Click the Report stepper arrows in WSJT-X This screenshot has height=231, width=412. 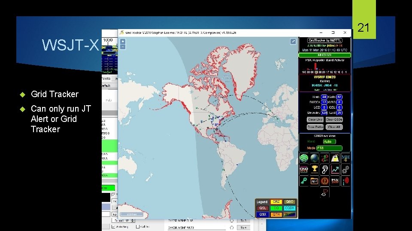point(133,221)
